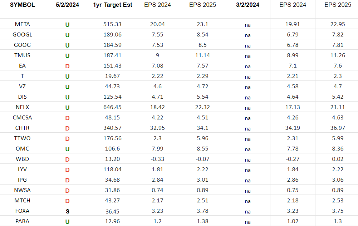Select CHTR prior EPS value 34.19
The image size is (358, 226).
293,128
